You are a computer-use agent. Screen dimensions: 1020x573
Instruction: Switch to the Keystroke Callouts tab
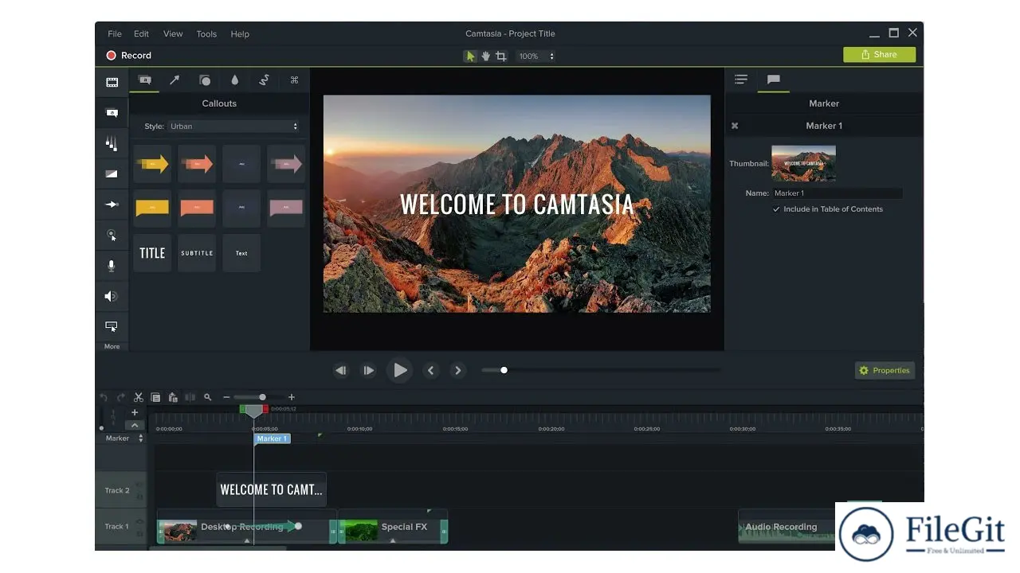click(294, 80)
